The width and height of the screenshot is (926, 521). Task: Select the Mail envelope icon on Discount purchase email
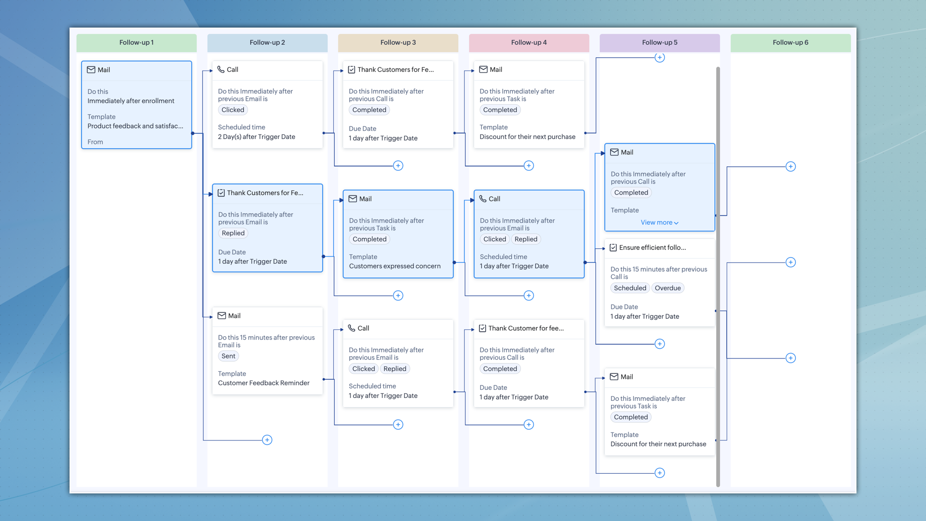point(614,377)
